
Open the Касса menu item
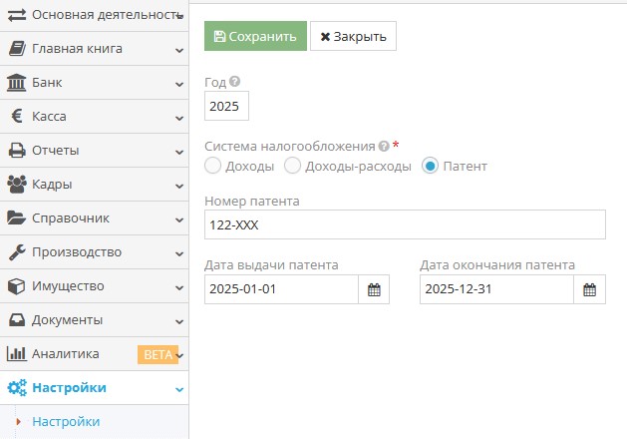(94, 117)
